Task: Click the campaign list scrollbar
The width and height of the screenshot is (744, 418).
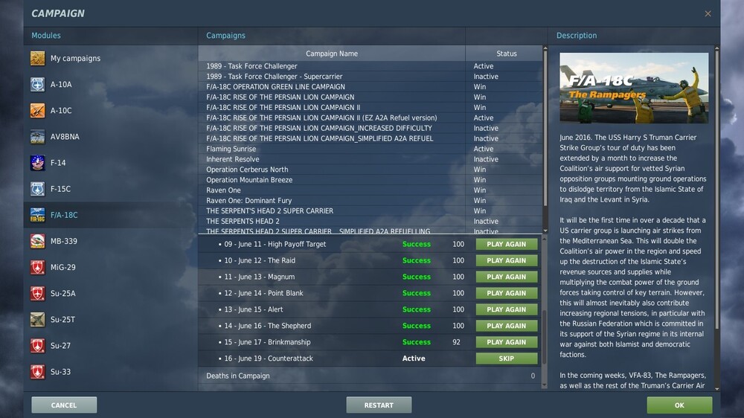Action: point(545,128)
